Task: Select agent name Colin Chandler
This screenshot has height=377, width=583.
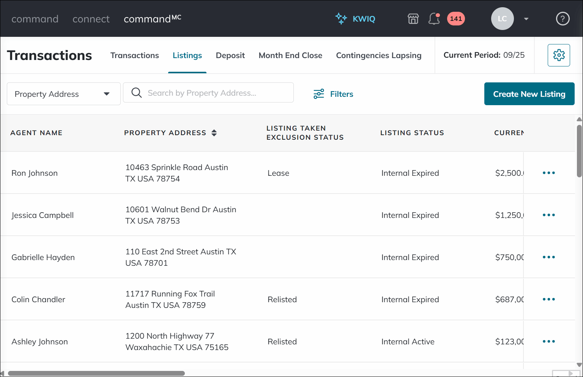Action: (38, 300)
